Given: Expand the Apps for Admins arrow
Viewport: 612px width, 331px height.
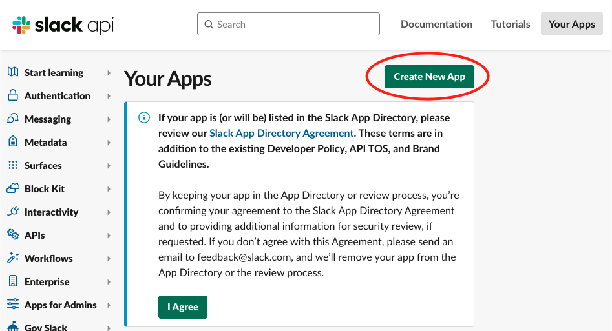Looking at the screenshot, I should click(109, 305).
